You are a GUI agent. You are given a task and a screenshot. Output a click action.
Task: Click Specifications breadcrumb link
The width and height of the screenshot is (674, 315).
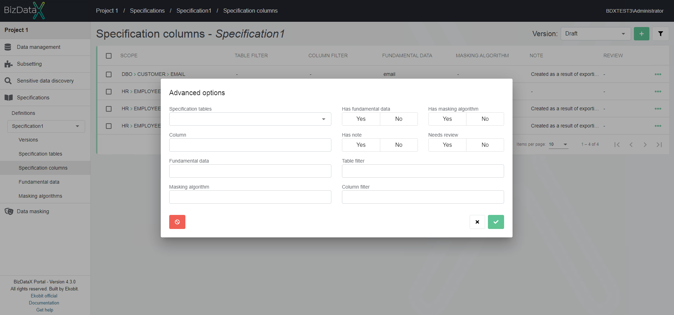(147, 11)
